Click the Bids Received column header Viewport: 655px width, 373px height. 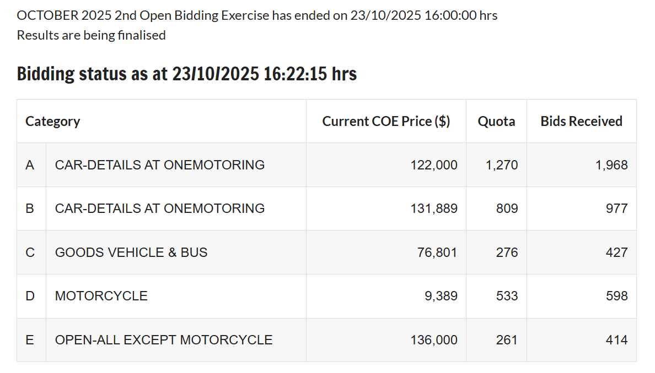point(581,121)
